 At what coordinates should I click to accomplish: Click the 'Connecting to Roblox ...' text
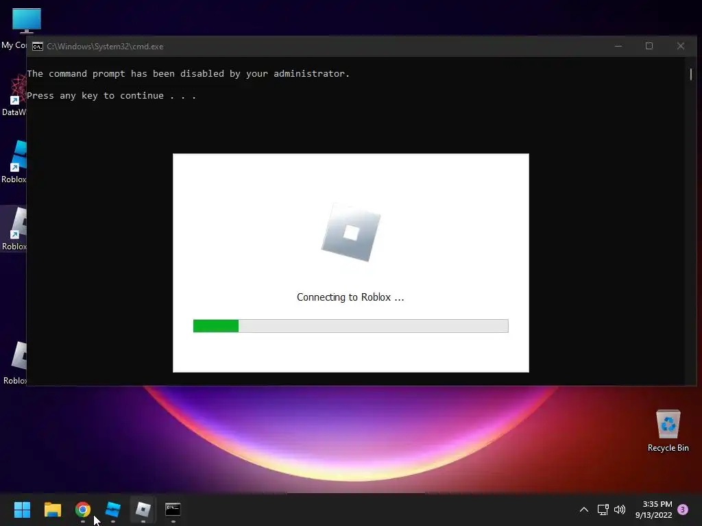(350, 297)
